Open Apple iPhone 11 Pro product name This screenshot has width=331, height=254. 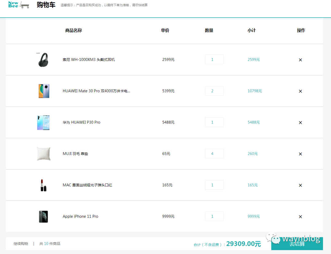(x=80, y=216)
